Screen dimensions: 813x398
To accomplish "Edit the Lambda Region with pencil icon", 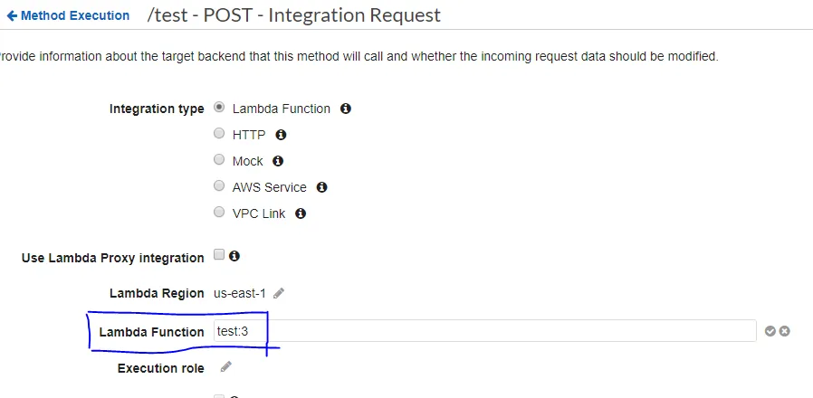I will [x=280, y=293].
